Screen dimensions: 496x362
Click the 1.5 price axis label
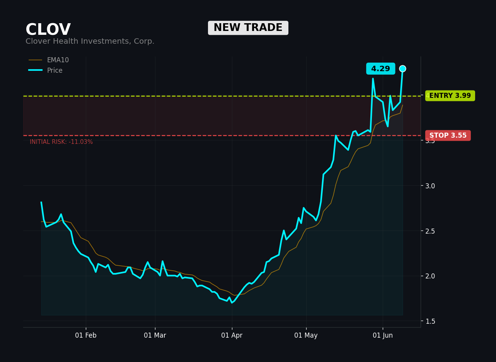[430, 321]
